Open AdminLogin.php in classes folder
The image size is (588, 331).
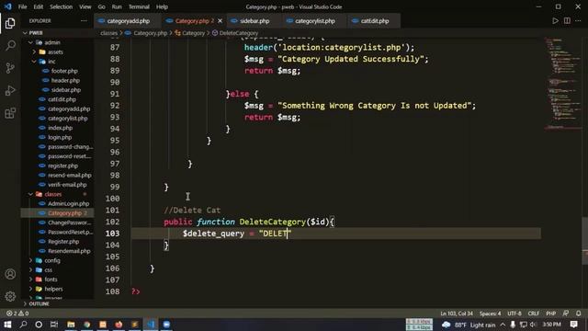[x=68, y=203]
